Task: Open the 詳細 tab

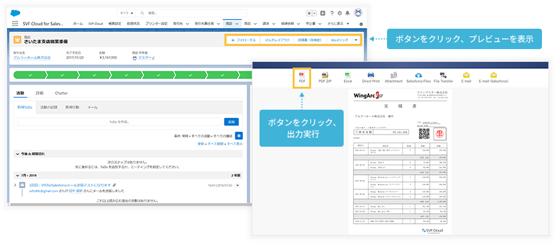Action: [40, 93]
